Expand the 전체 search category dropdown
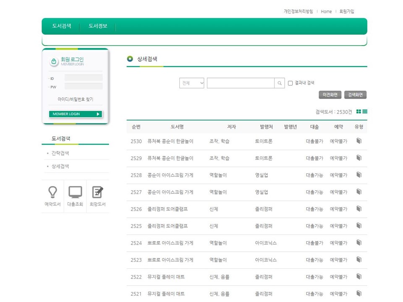403x302 pixels. [x=192, y=83]
